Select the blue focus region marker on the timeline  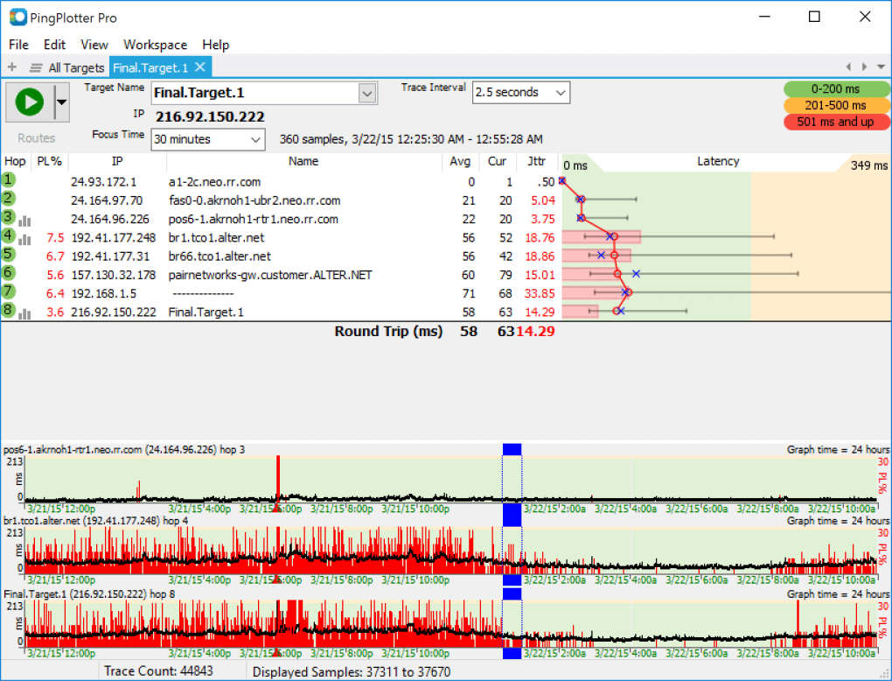[x=512, y=449]
